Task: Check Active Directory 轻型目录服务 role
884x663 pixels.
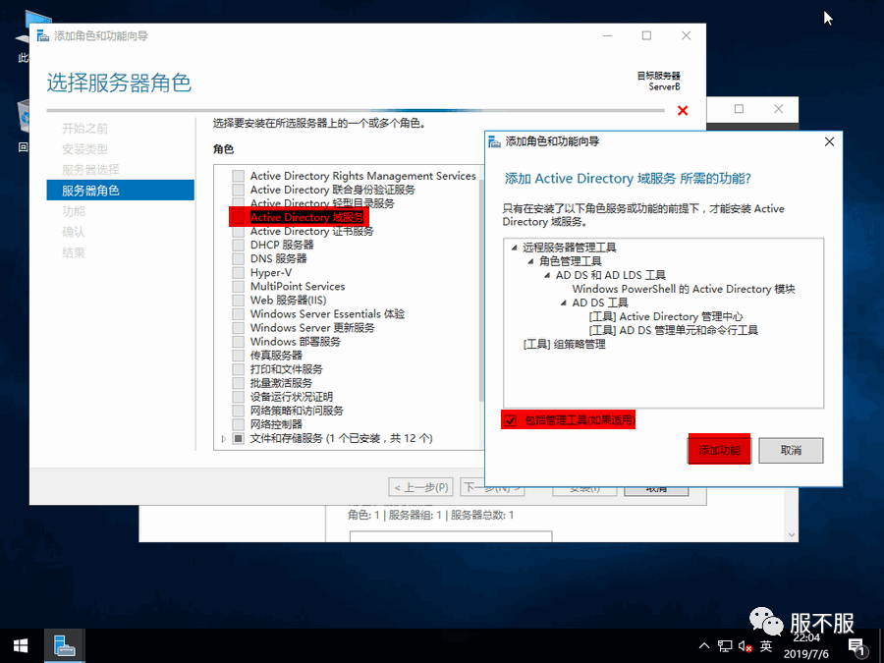Action: pos(239,203)
